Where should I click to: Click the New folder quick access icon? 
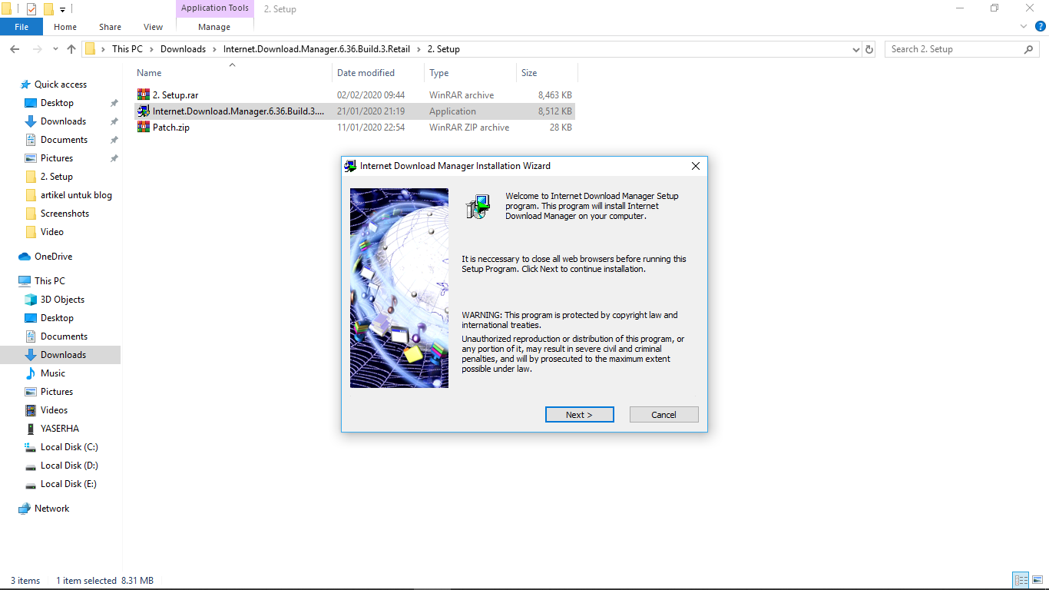coord(48,9)
